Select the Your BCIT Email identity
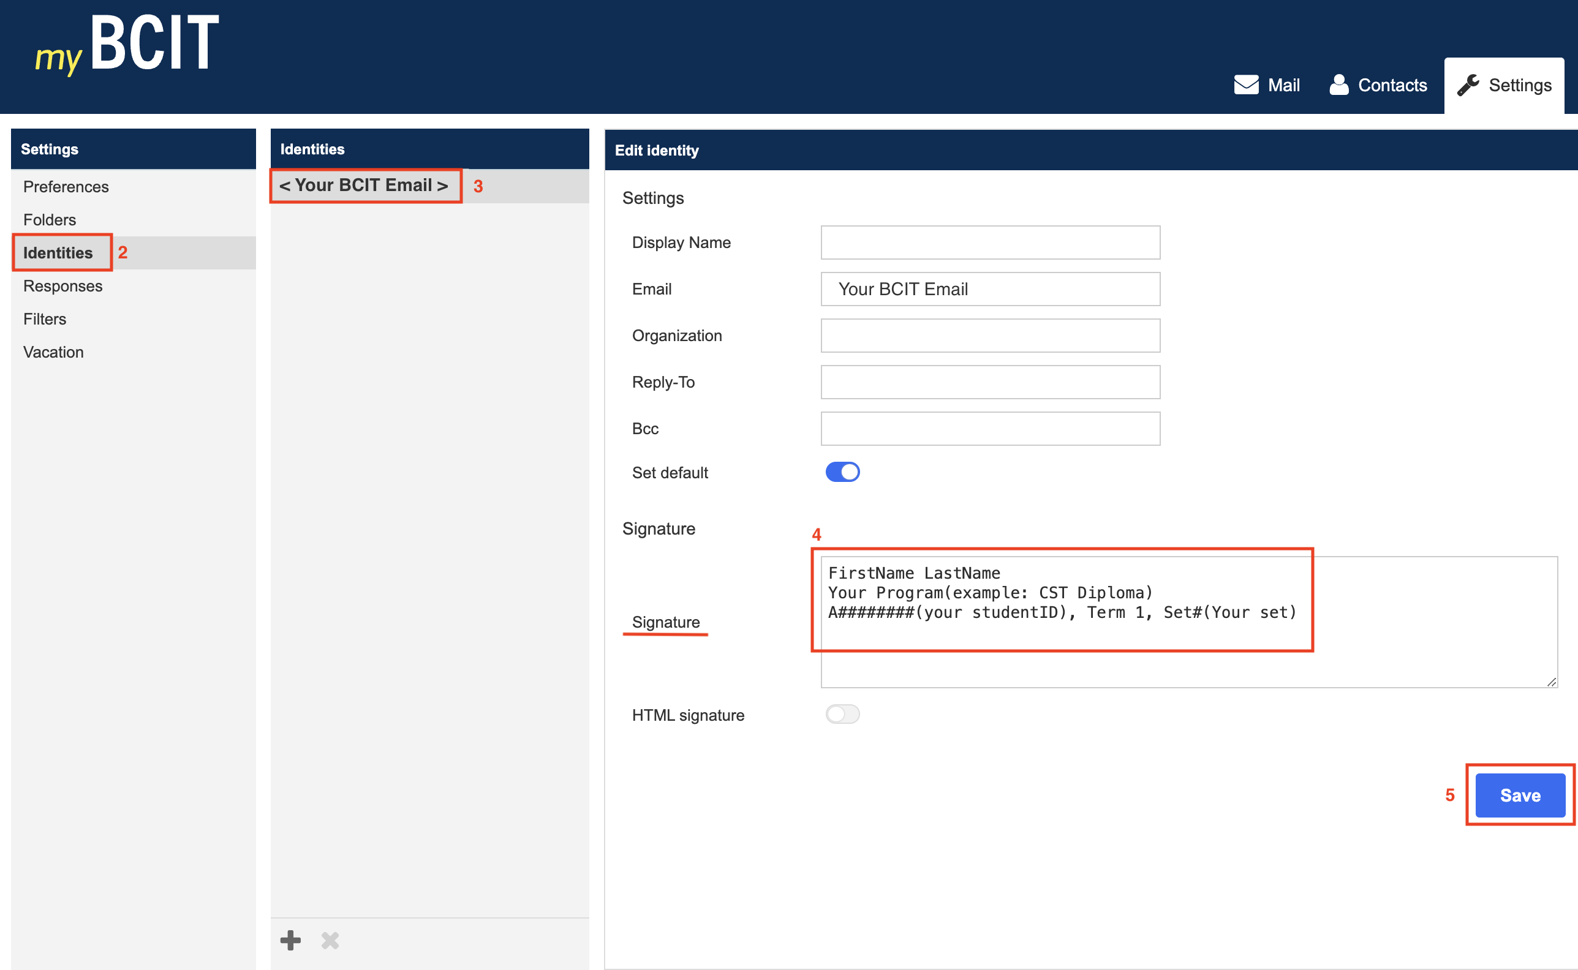 (364, 186)
